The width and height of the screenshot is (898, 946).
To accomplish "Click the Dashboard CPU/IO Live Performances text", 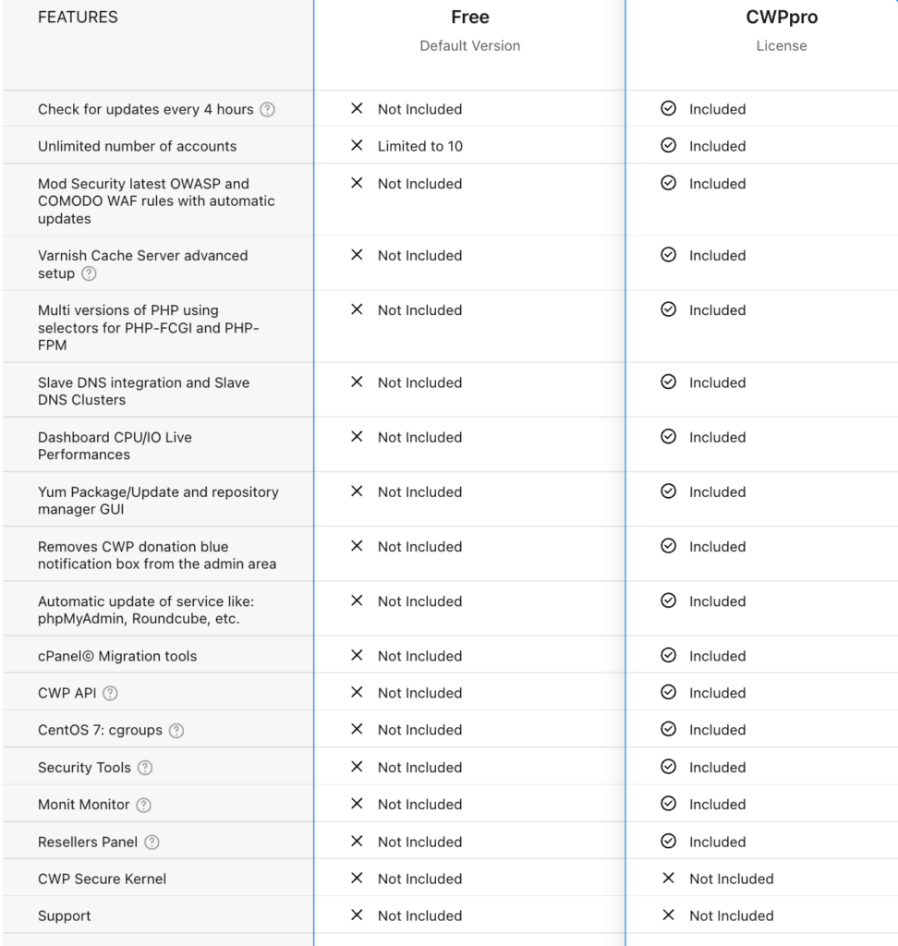I will (x=115, y=445).
